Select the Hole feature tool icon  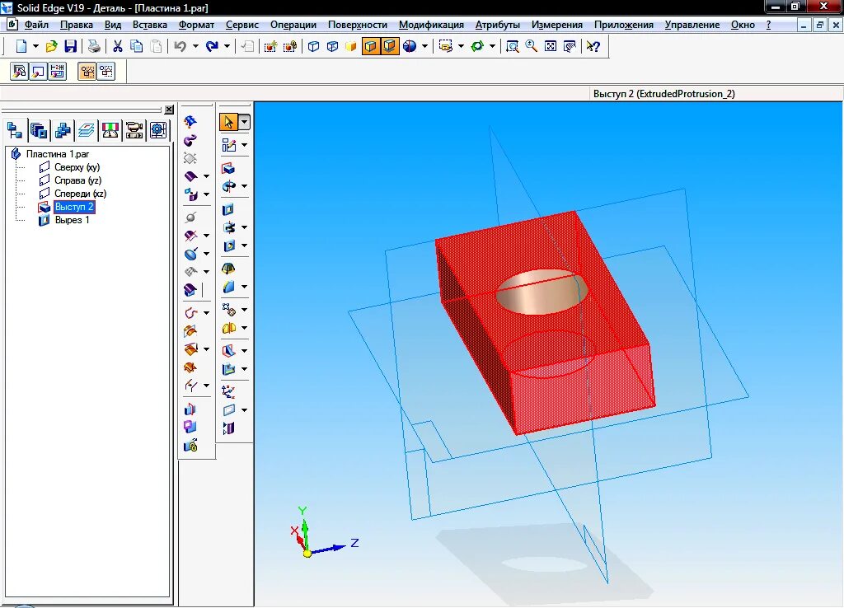pyautogui.click(x=229, y=246)
